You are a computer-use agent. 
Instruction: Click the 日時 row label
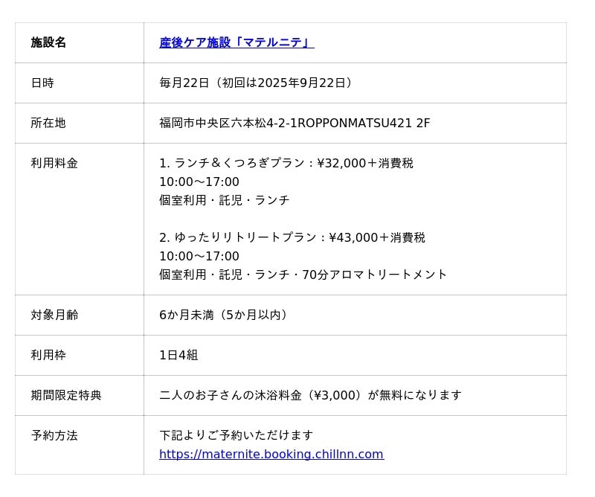coord(42,83)
